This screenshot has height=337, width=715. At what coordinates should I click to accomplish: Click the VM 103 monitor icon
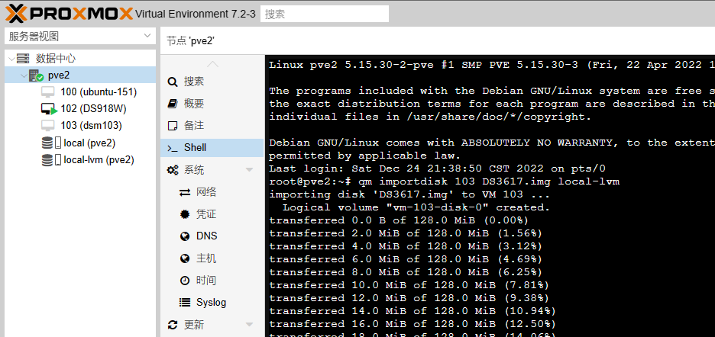pyautogui.click(x=48, y=125)
